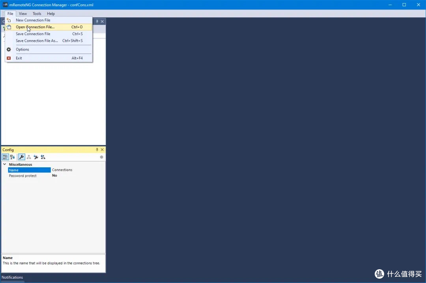The image size is (426, 283).
Task: Pin the Connections panel behind the menu
Action: [97, 21]
